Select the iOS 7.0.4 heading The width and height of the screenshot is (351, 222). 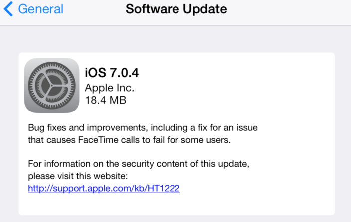[x=112, y=73]
